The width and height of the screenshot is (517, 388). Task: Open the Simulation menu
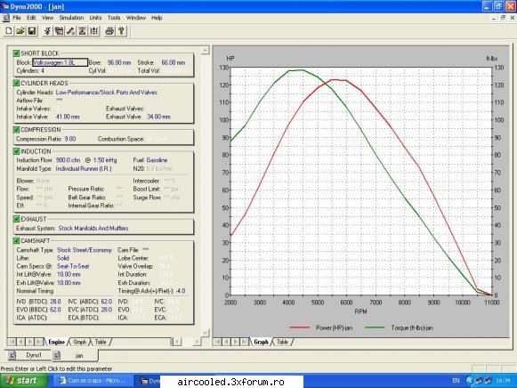click(x=71, y=18)
